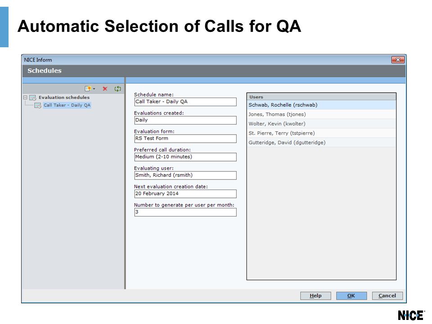Viewport: 432px width, 324px height.
Task: Click the Number to generate per user field
Action: (x=185, y=212)
